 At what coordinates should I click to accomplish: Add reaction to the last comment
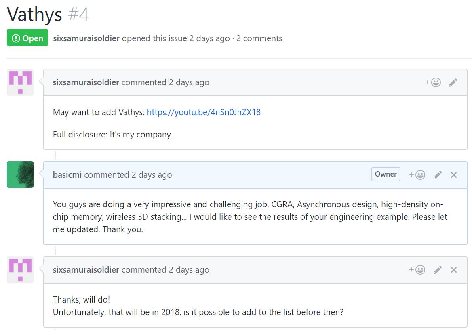pos(417,270)
